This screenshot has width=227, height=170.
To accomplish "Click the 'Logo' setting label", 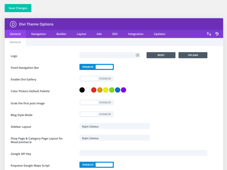I will point(14,56).
